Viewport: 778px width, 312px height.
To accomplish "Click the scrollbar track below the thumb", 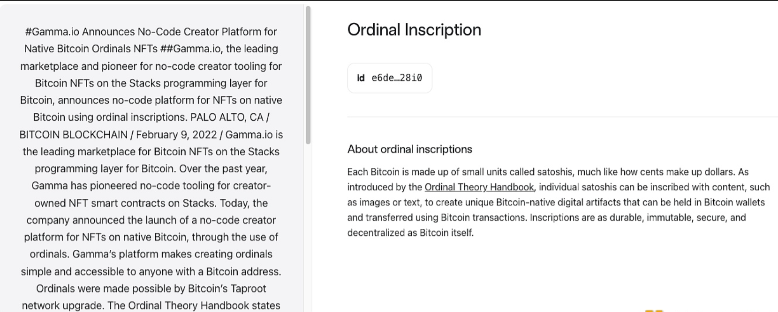I will click(308, 225).
